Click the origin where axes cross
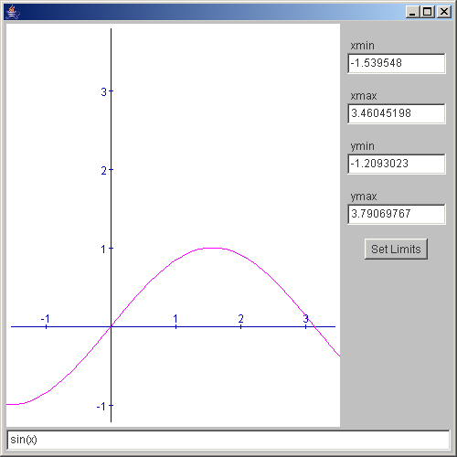 pos(111,326)
